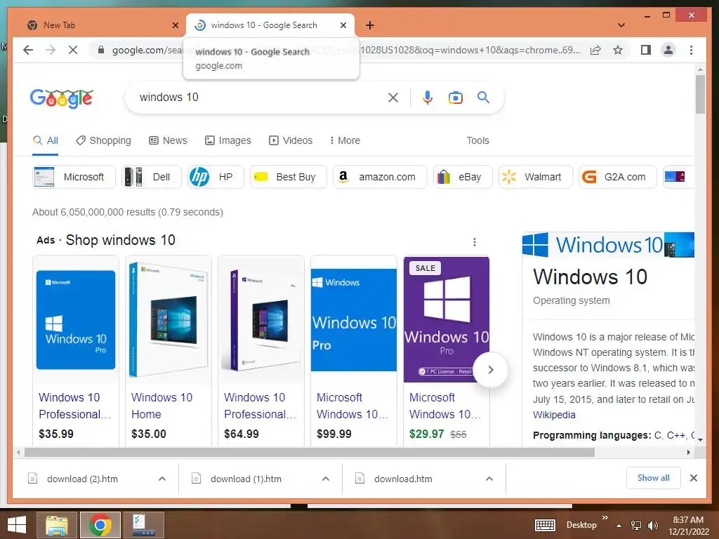The image size is (719, 539).
Task: Expand options for download.htm
Action: click(489, 479)
